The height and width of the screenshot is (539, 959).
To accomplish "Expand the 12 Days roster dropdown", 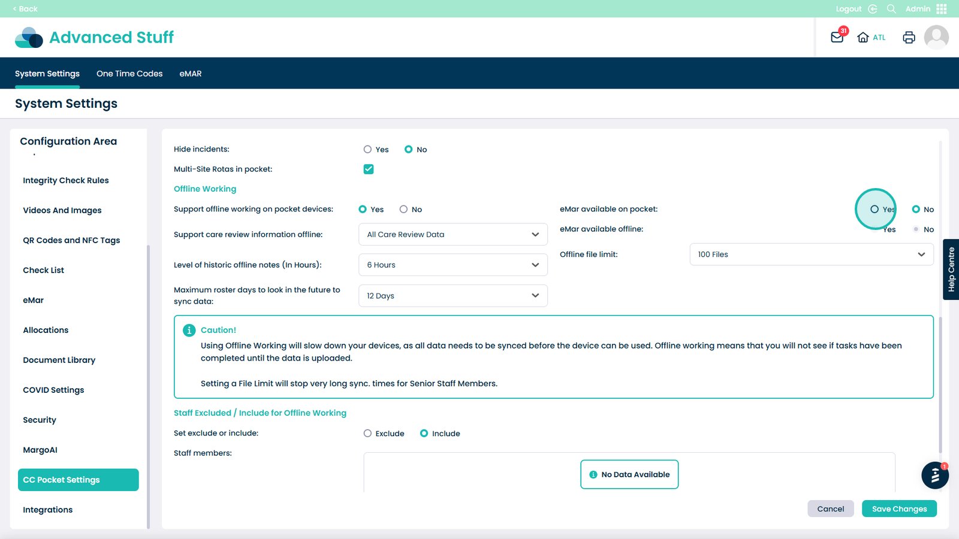I will click(453, 296).
